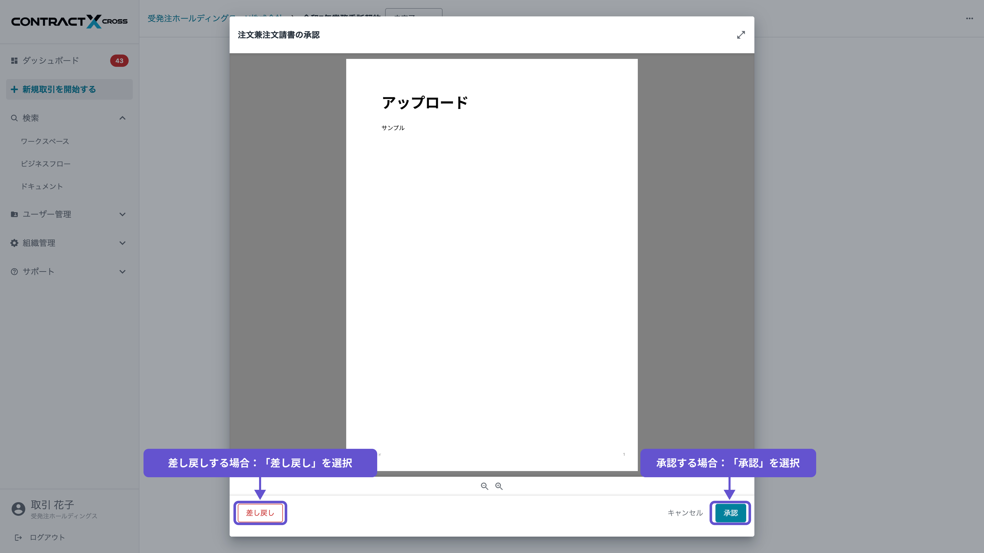This screenshot has width=984, height=553.
Task: Zoom out the document with the minus magnifier
Action: (x=485, y=486)
